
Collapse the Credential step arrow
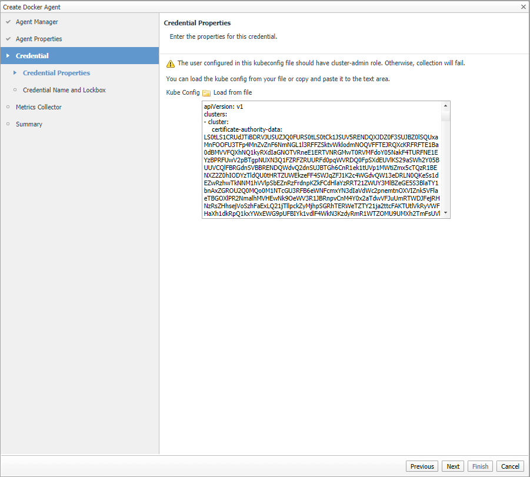tap(8, 56)
